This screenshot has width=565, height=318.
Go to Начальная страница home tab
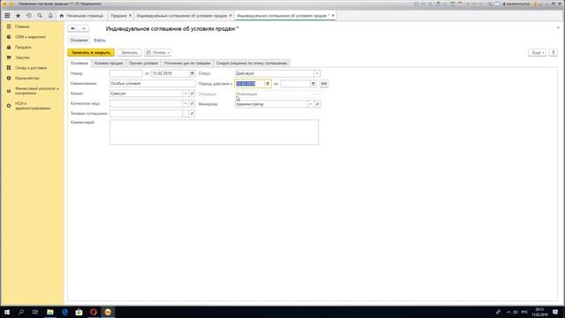(82, 16)
